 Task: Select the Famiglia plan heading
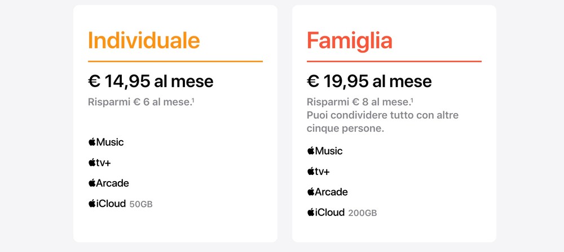(x=350, y=40)
